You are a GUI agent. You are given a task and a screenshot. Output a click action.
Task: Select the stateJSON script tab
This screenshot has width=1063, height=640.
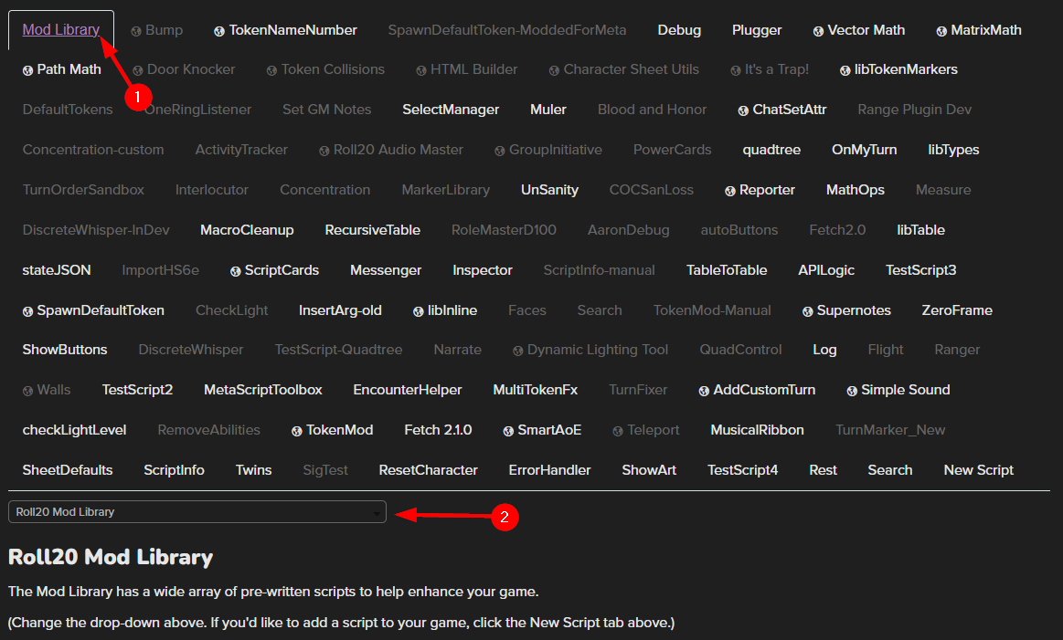point(57,269)
